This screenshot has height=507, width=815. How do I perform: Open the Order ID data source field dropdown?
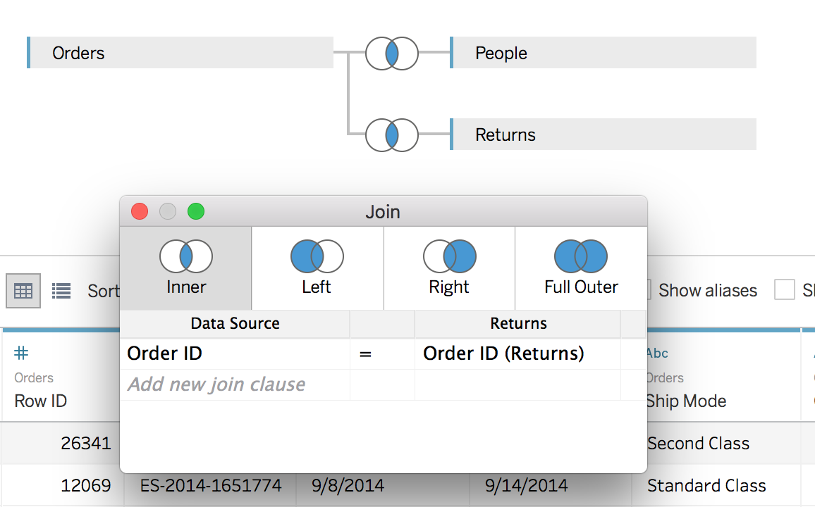pyautogui.click(x=235, y=353)
